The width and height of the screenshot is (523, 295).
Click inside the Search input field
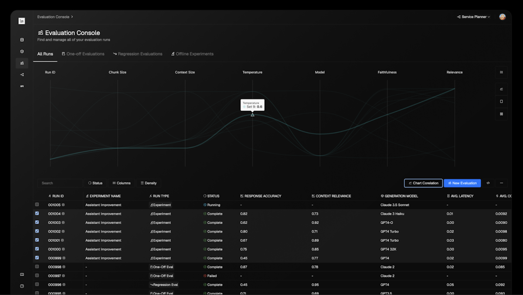tap(60, 183)
